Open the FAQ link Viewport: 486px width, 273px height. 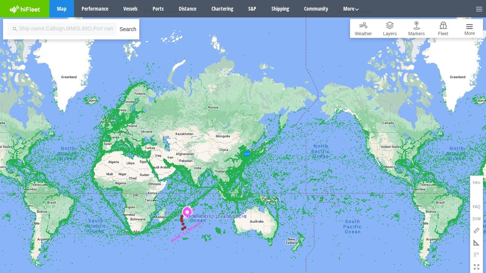477,207
